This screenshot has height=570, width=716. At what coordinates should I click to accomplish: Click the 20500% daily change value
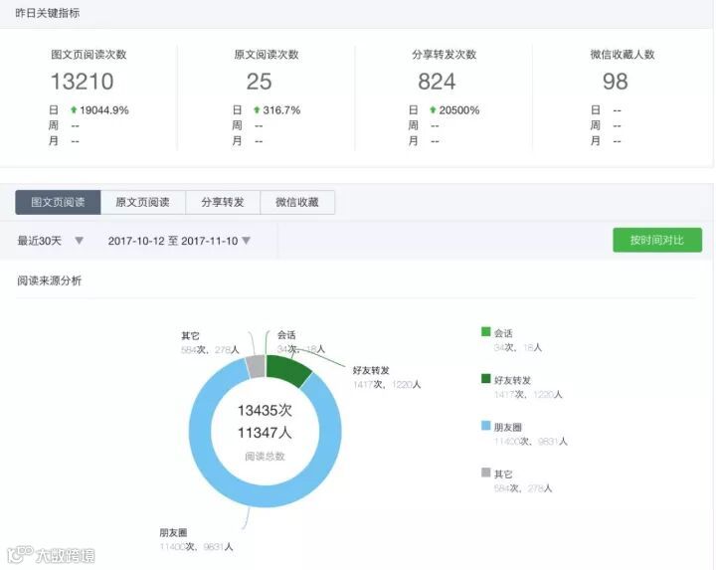[x=459, y=110]
